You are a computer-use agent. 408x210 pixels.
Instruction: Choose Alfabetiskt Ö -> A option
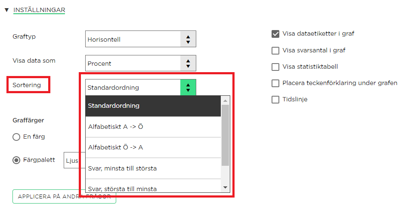(153, 147)
